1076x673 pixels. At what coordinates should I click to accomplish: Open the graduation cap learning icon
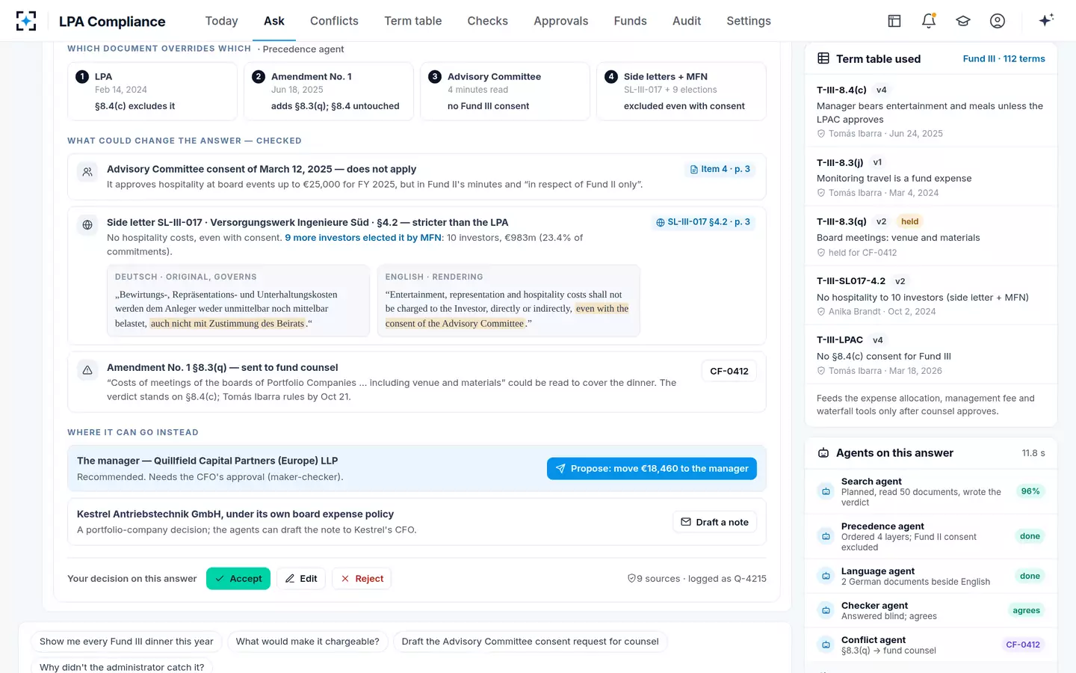coord(963,21)
